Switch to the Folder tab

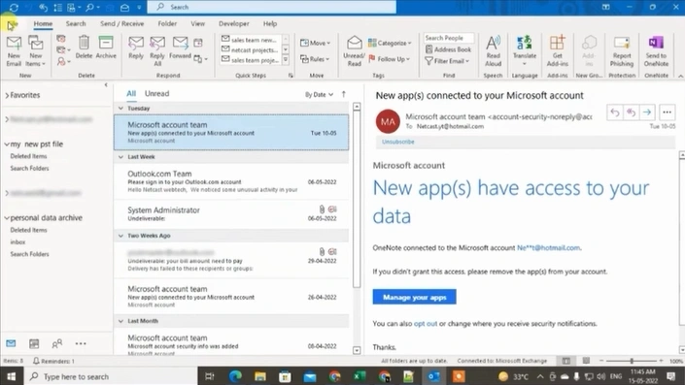click(x=167, y=23)
